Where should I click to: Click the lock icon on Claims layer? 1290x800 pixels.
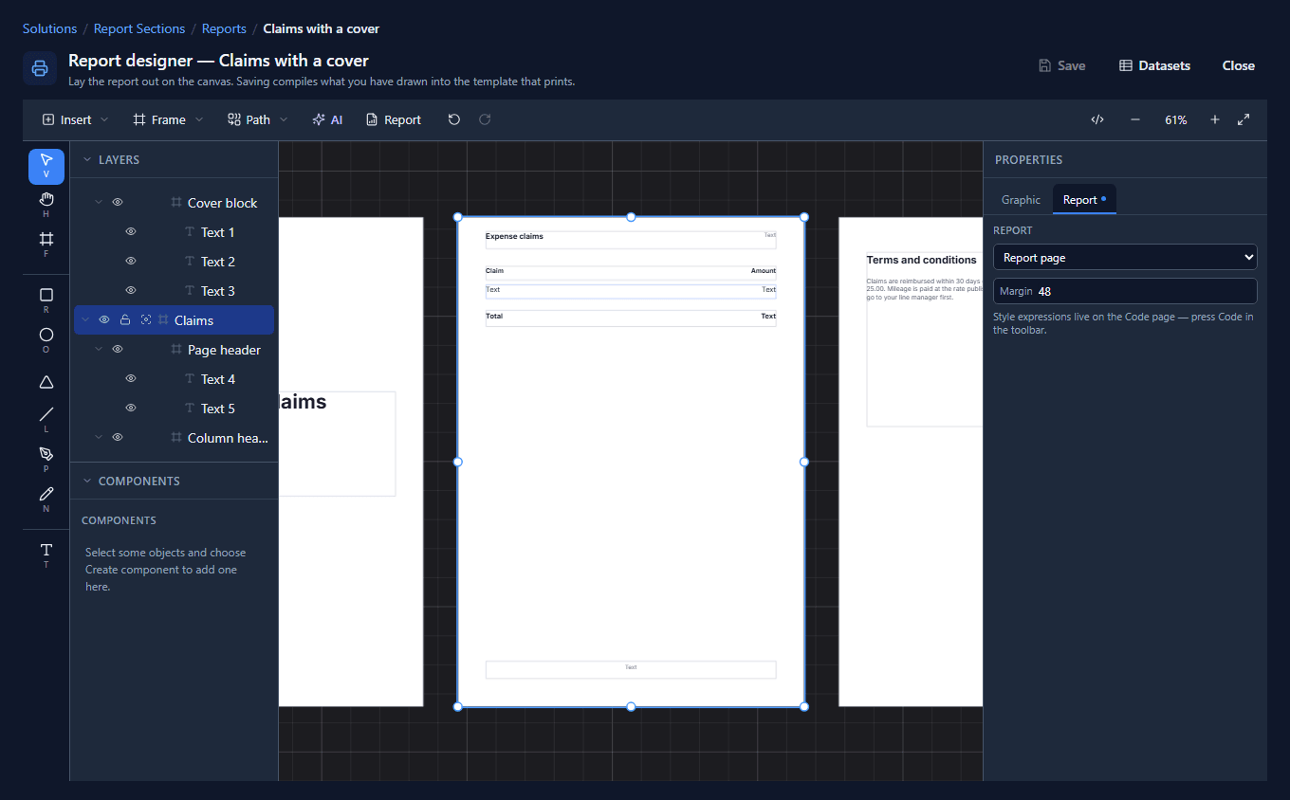click(x=125, y=320)
